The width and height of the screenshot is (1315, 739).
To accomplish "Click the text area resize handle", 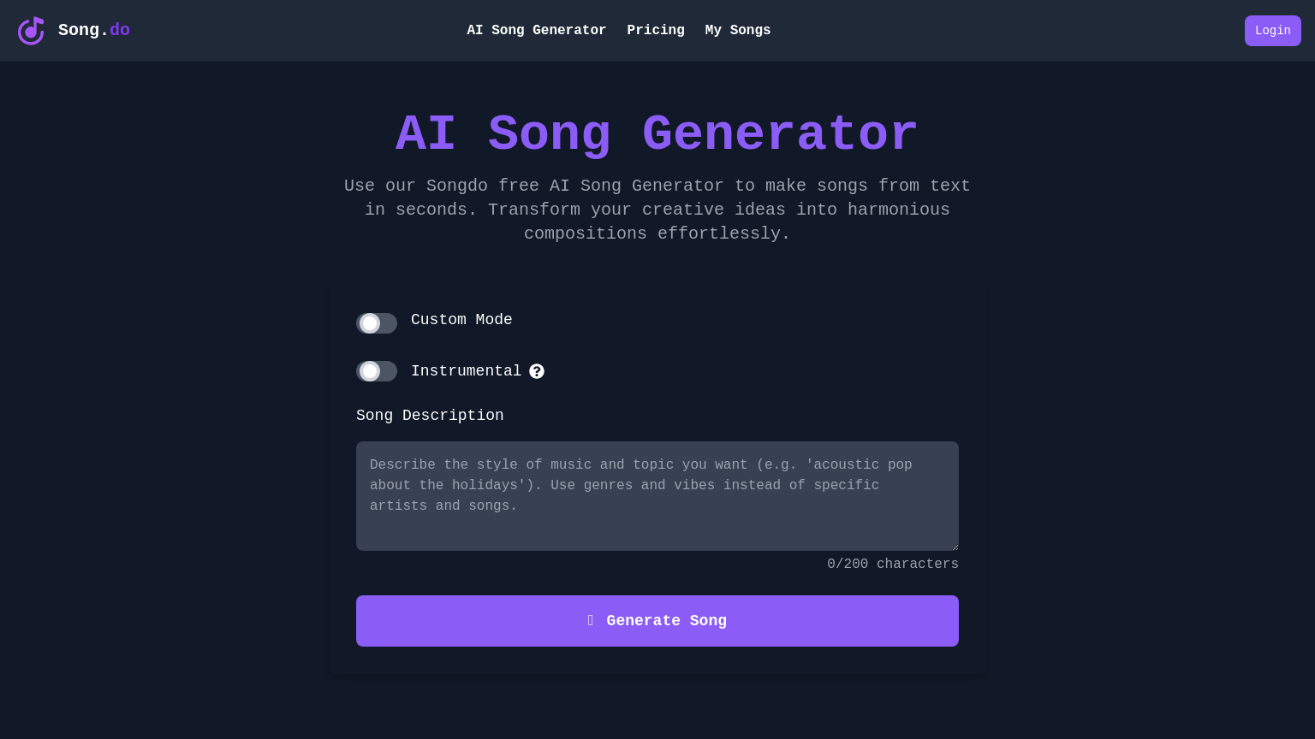I will (955, 547).
